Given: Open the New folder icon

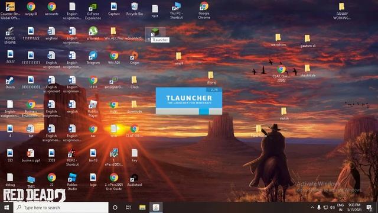Looking at the screenshot, I should [x=259, y=131].
